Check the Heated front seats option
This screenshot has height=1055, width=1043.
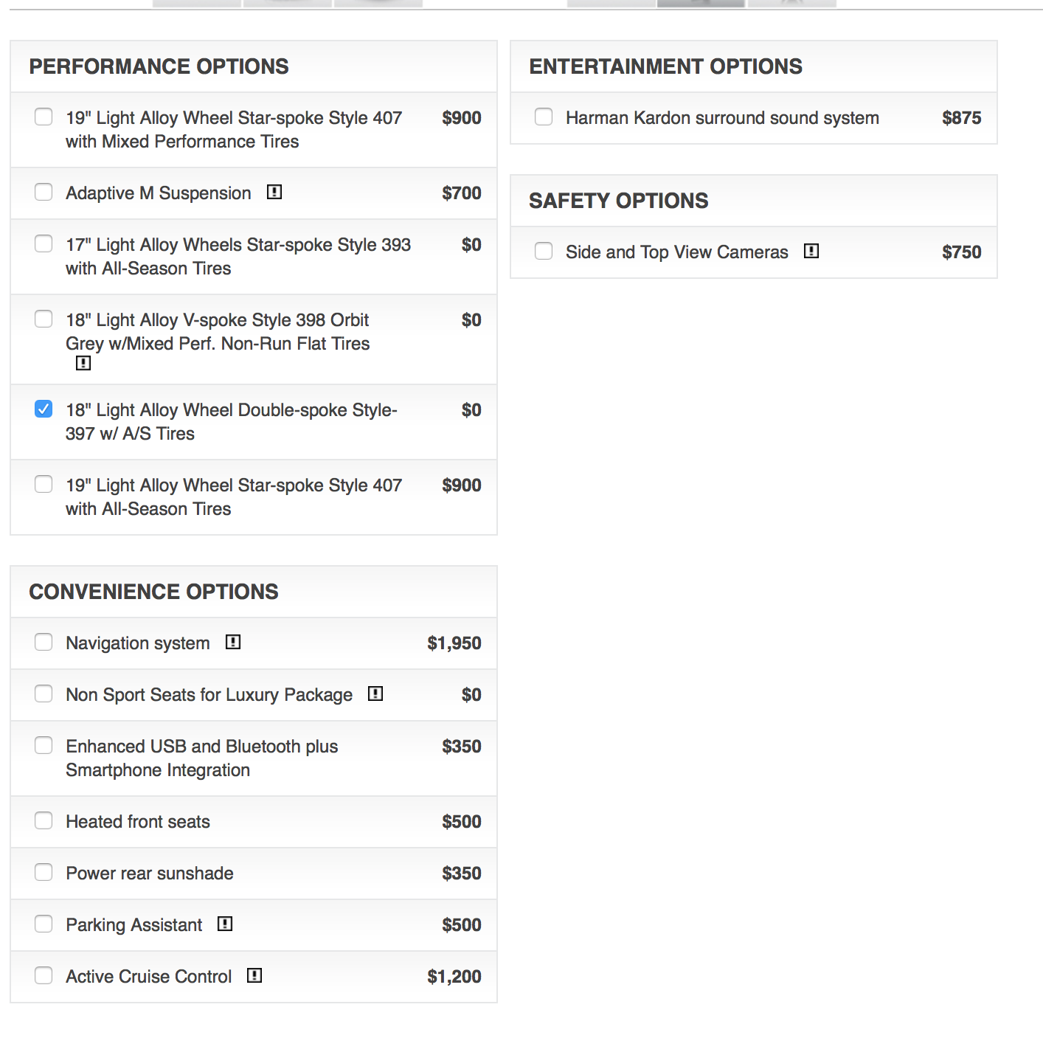pyautogui.click(x=44, y=820)
